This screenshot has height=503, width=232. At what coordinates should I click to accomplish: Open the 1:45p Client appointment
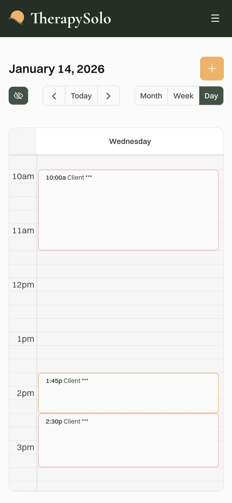[x=128, y=393]
